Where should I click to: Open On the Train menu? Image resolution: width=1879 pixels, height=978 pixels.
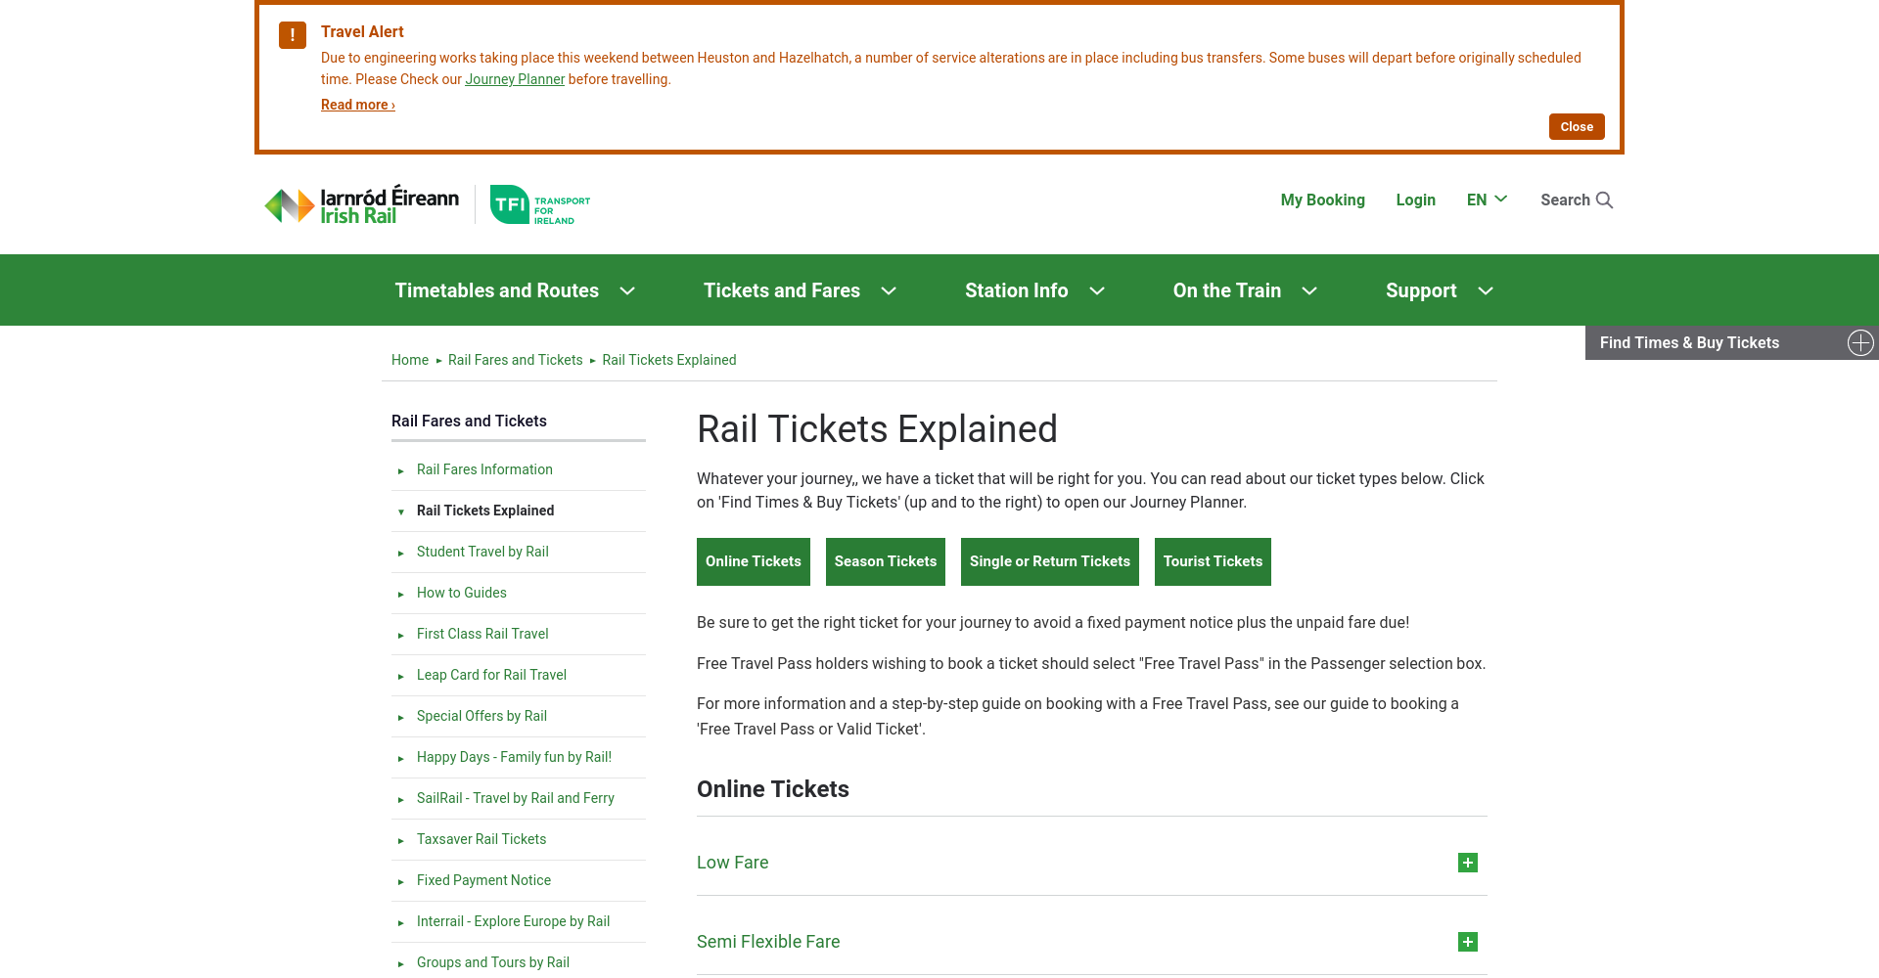(1245, 290)
